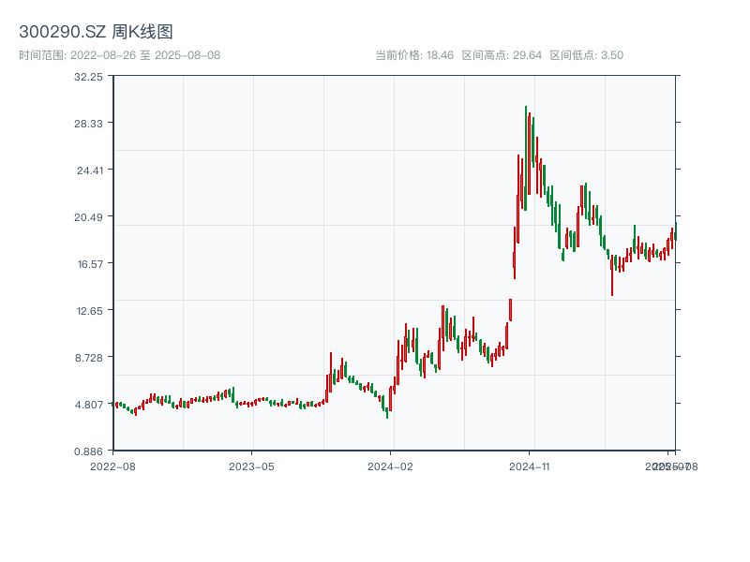The height and width of the screenshot is (562, 750).
Task: Click y-axis label 28.33
Action: pyautogui.click(x=88, y=124)
